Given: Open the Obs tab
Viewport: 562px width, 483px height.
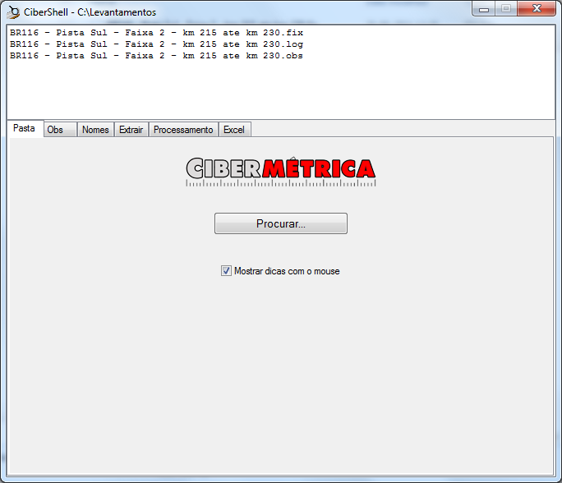Looking at the screenshot, I should point(60,129).
